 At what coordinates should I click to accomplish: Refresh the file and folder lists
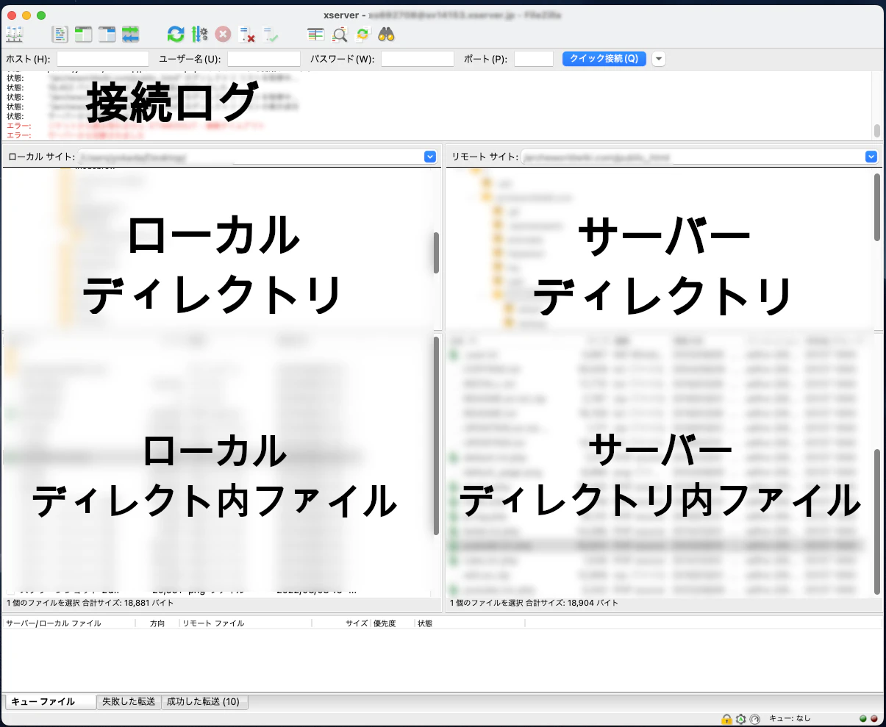pyautogui.click(x=175, y=34)
